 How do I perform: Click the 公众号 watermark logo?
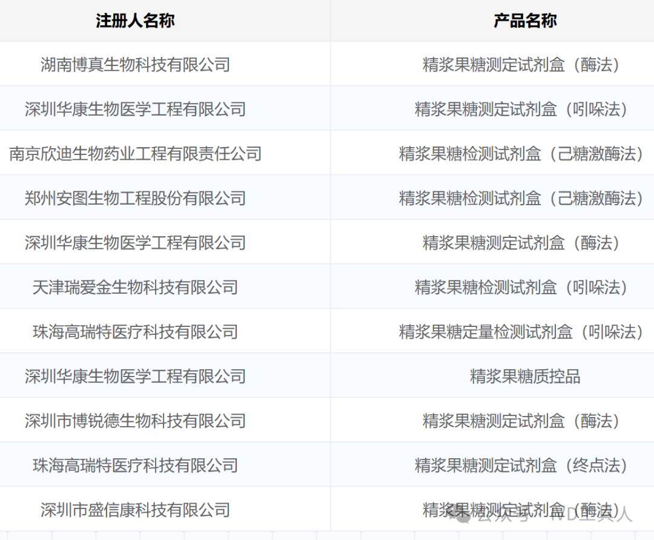click(463, 518)
